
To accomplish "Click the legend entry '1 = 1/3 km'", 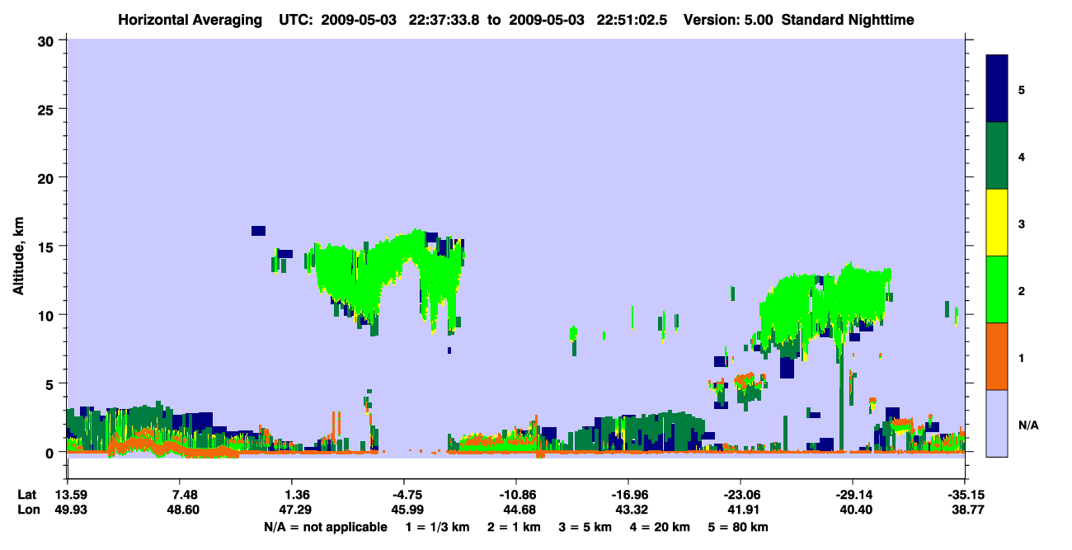I will 440,527.
